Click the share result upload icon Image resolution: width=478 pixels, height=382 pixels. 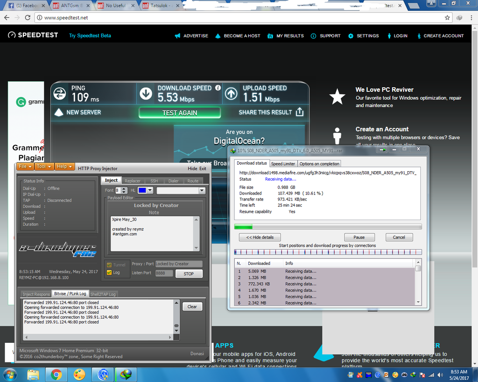coord(300,112)
